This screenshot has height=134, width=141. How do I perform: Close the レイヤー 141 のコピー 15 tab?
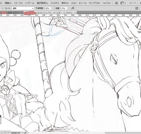[75, 13]
